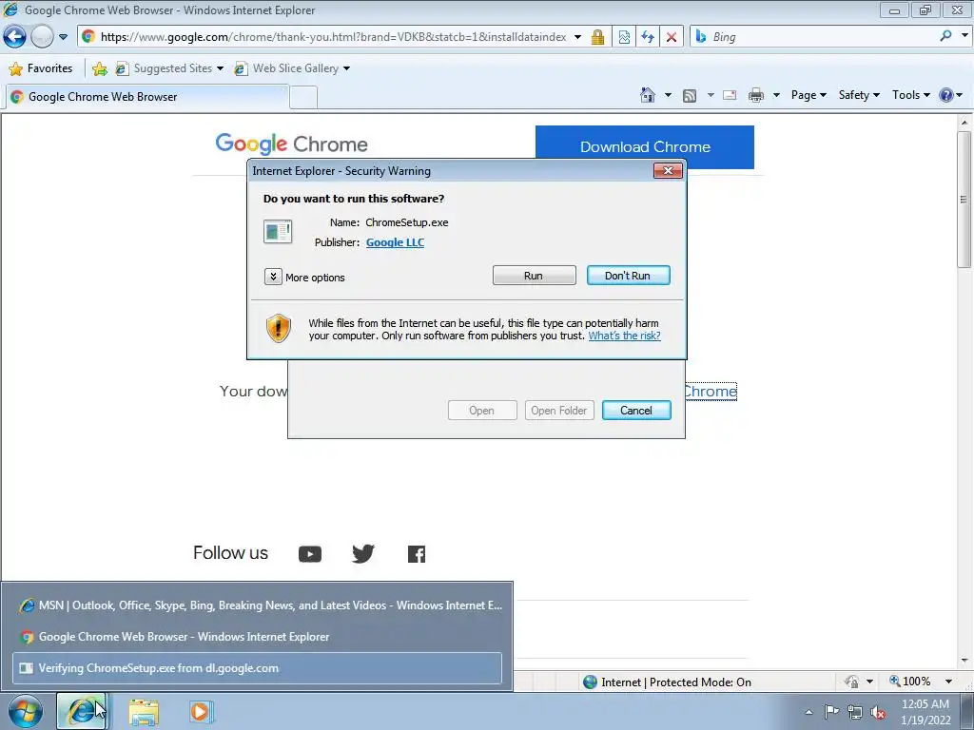This screenshot has height=730, width=974.
Task: Click the ChromeSetup.exe file icon
Action: 278,232
